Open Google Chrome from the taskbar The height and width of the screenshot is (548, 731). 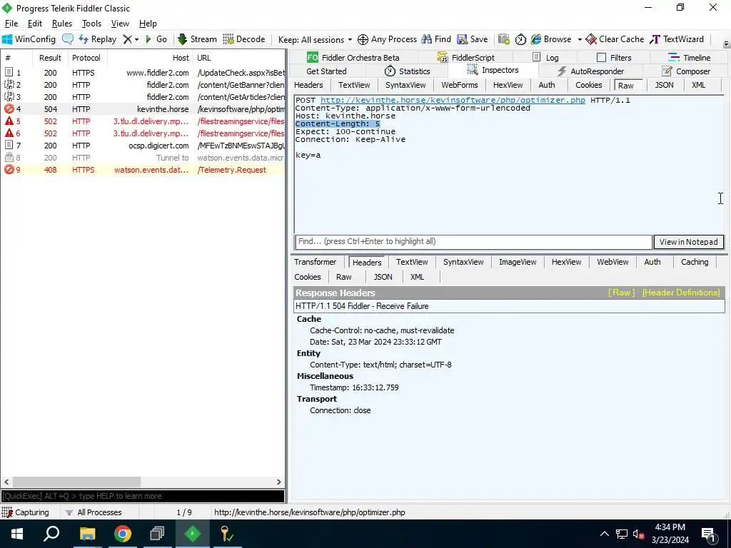(123, 534)
